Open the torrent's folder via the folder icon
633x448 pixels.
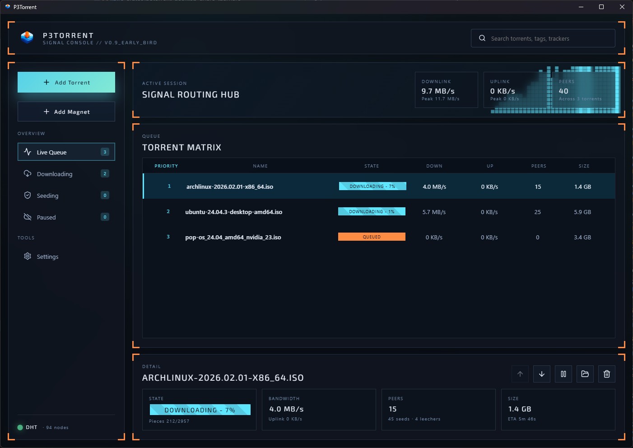tap(585, 374)
